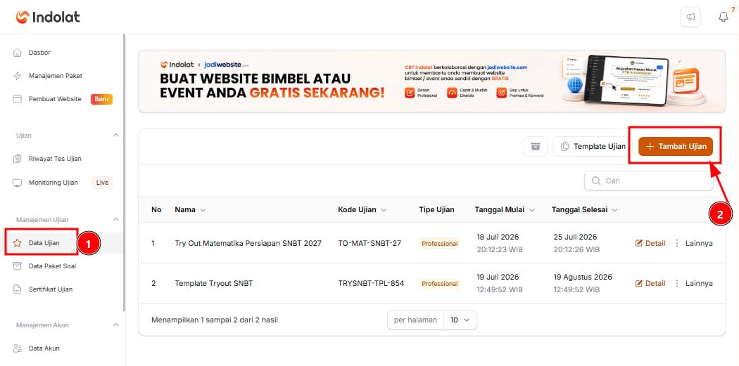Open the megaphone announcements button
The width and height of the screenshot is (739, 366).
690,17
